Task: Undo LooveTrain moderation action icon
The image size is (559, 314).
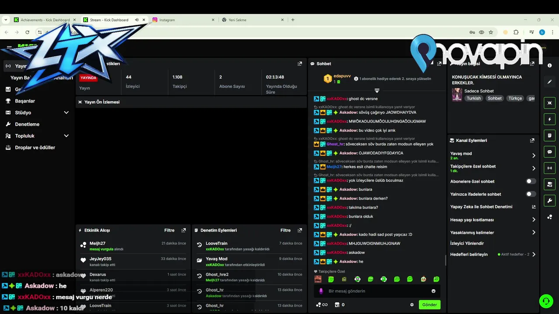Action: [200, 245]
